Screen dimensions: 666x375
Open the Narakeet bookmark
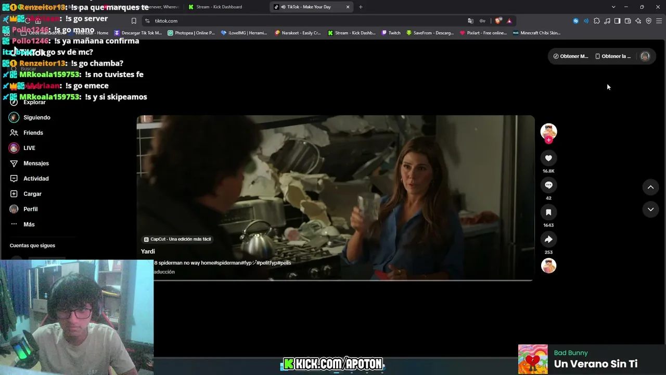(x=298, y=33)
